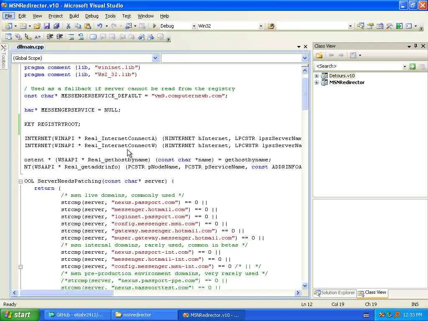This screenshot has width=428, height=321.
Task: Click Display an Object Member List icon
Action: coord(9,37)
